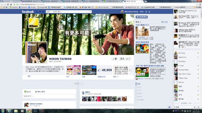Open chat with Kai Wang
The image size is (202, 113).
pos(187,62)
